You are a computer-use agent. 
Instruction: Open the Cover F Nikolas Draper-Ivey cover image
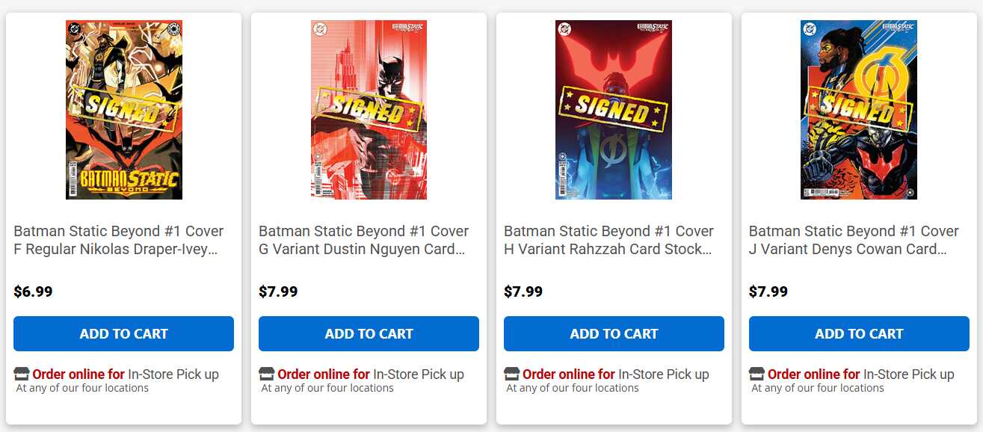tap(124, 110)
